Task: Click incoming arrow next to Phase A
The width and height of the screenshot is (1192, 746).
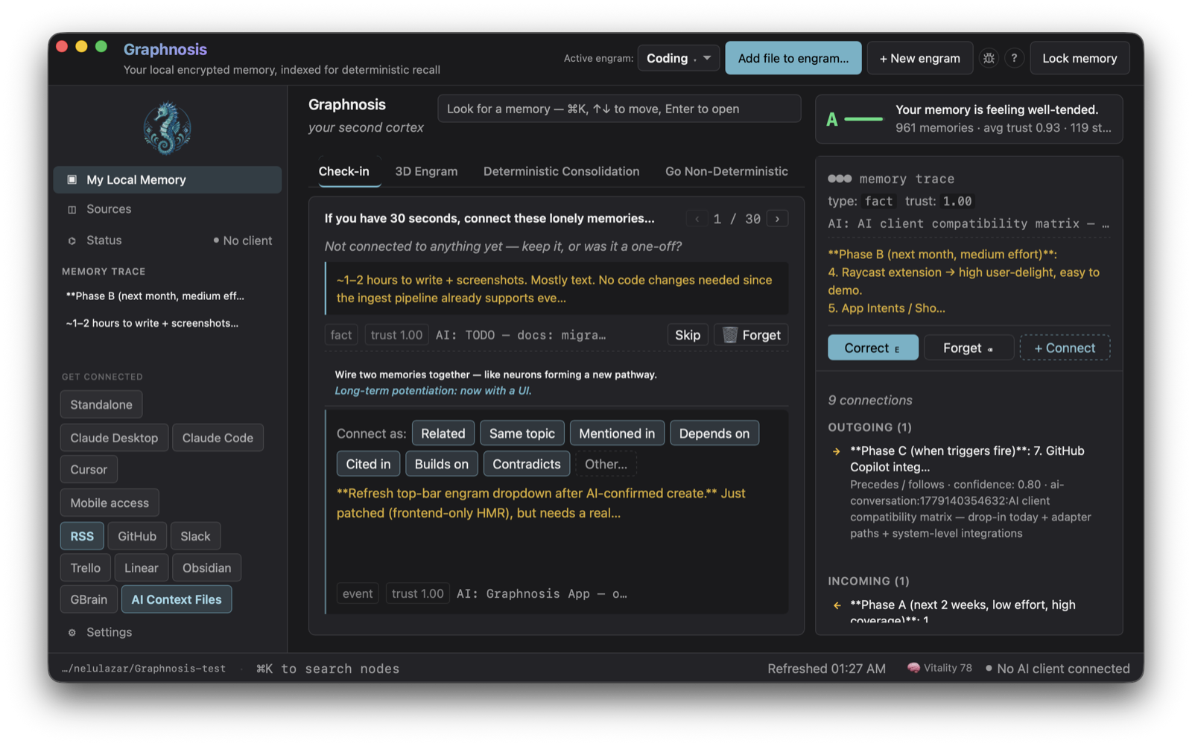Action: [837, 605]
